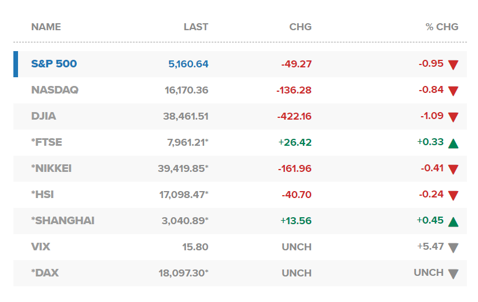
Task: Click the red down arrow in DJIA row
Action: (453, 117)
